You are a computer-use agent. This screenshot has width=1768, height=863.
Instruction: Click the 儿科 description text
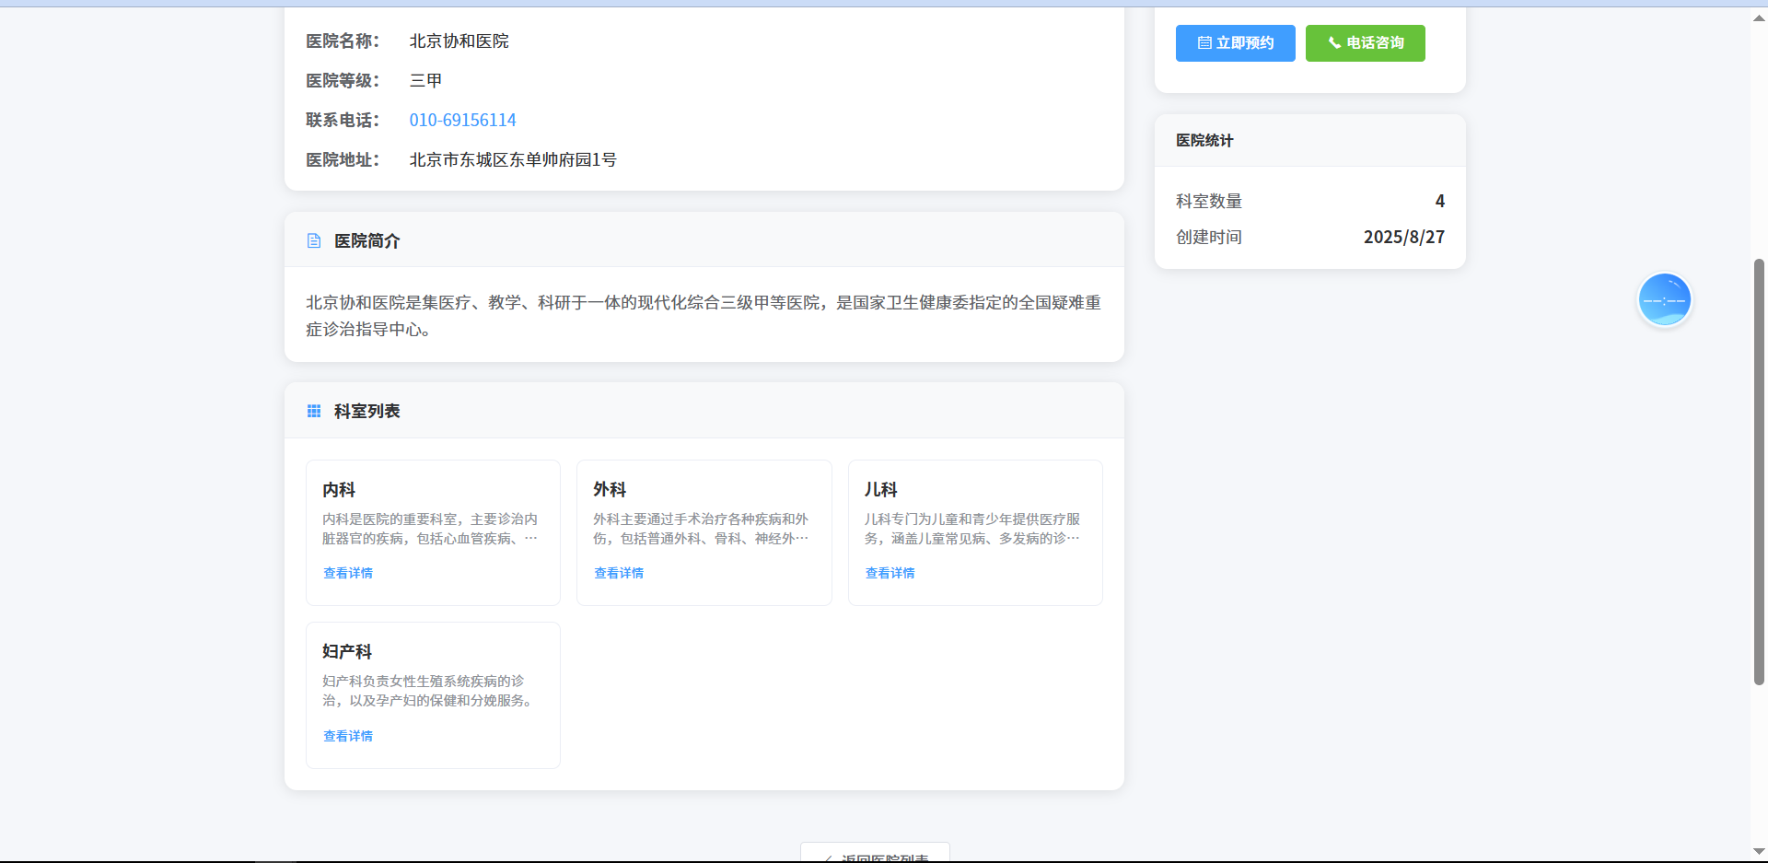click(x=971, y=529)
